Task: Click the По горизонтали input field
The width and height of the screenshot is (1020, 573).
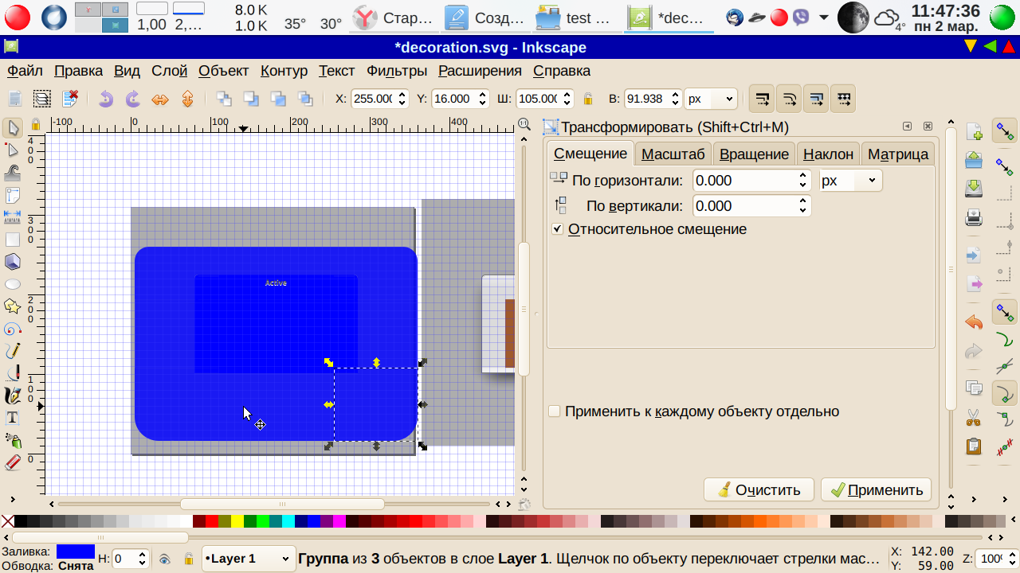Action: 744,181
